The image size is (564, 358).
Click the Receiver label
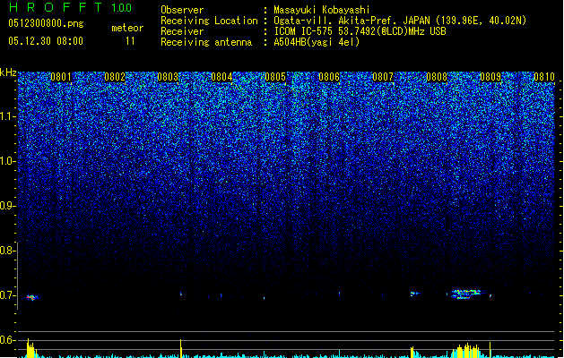click(x=182, y=31)
